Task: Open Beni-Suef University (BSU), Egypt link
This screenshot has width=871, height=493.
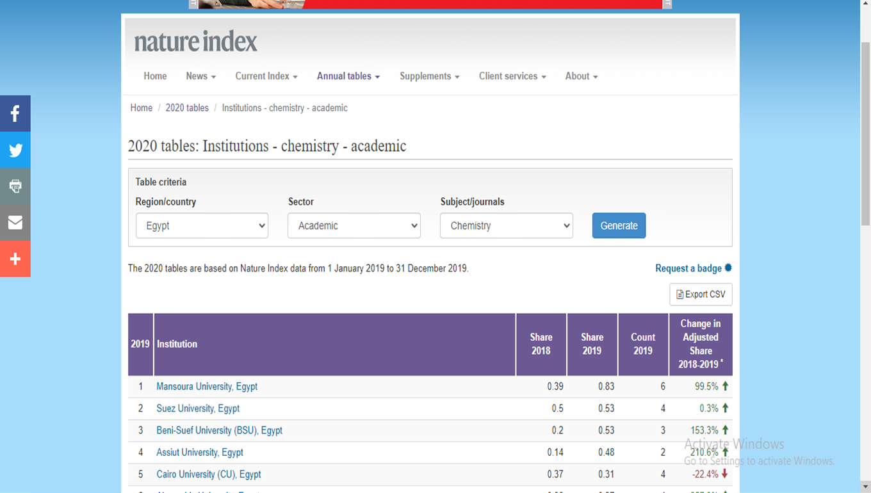Action: [x=220, y=430]
